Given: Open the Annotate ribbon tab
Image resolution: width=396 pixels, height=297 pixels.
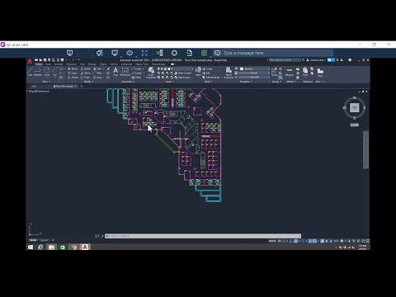Looking at the screenshot, I should click(x=59, y=64).
